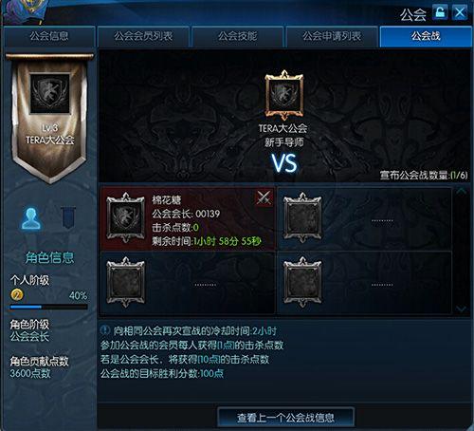Click up arrow of war list scrollbar
Image resolution: width=474 pixels, height=431 pixels.
pos(462,191)
